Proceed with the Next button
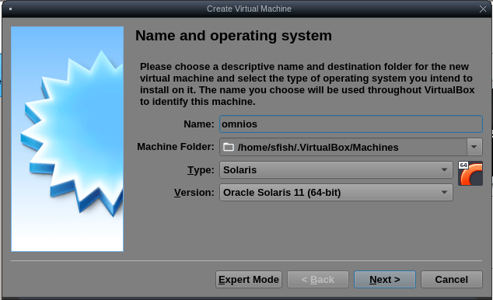 coord(385,280)
